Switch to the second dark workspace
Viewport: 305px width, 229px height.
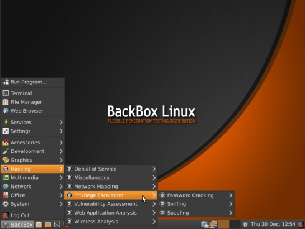pyautogui.click(x=235, y=224)
